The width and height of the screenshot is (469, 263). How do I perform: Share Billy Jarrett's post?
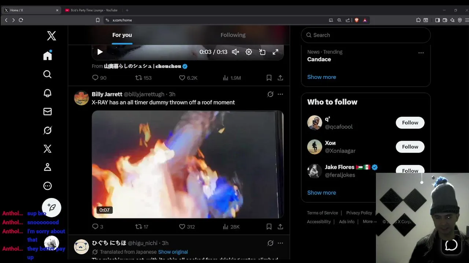point(280,227)
